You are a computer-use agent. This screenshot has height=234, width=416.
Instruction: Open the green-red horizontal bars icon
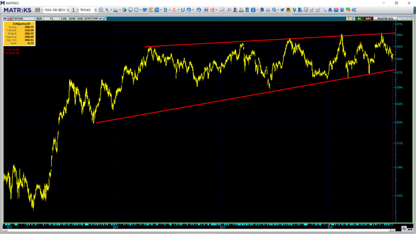point(151,10)
